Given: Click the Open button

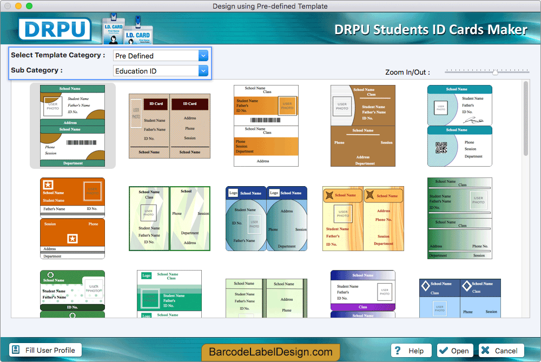Looking at the screenshot, I should 456,351.
